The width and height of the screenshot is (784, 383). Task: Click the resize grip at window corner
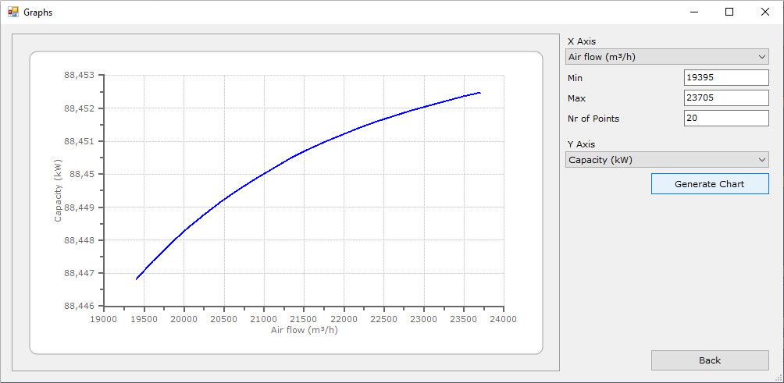pyautogui.click(x=778, y=378)
